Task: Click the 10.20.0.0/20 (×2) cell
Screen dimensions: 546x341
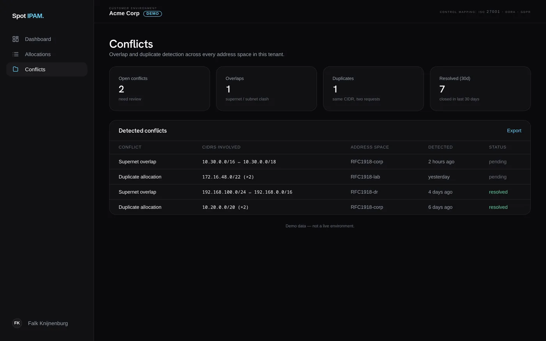Action: pos(225,207)
